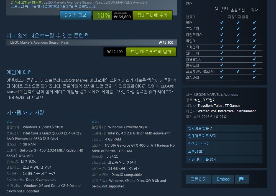The height and width of the screenshot is (196, 276).
Task: Click the 이탈리아어 language row label
Action: (194, 35)
